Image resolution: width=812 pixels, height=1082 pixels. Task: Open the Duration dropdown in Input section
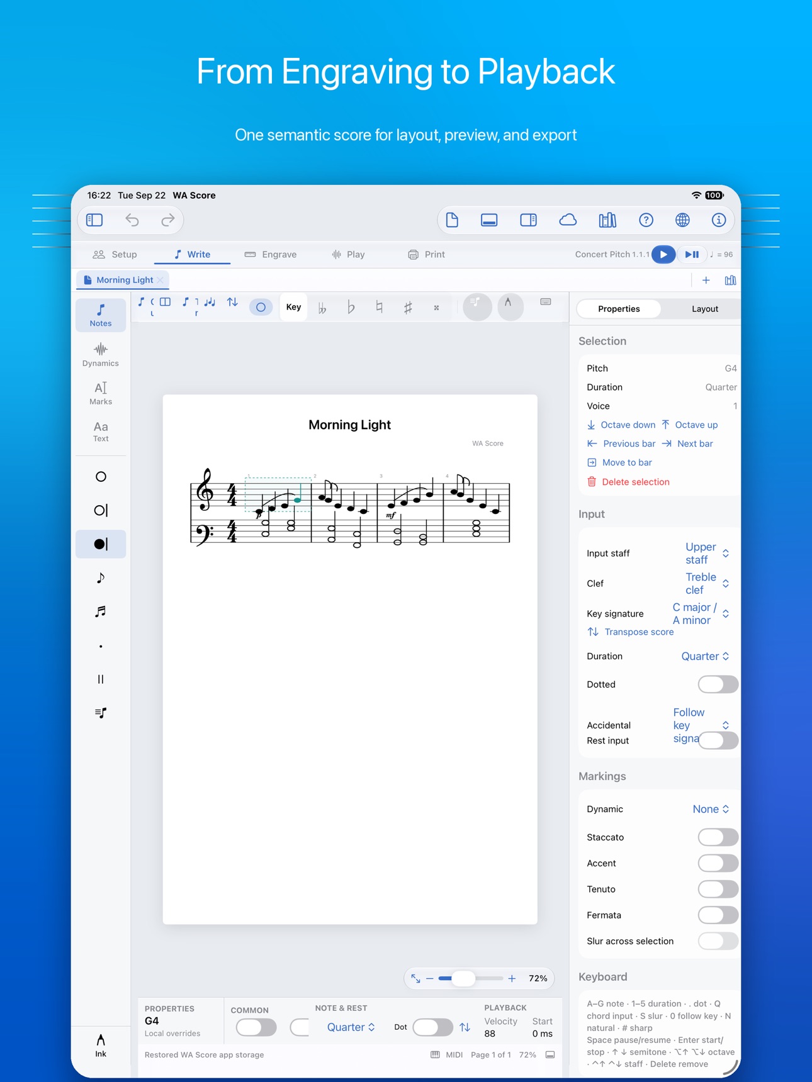(x=706, y=656)
